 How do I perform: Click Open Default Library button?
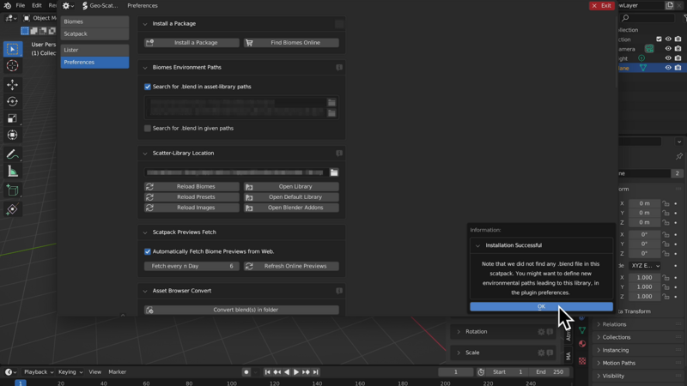(x=291, y=197)
